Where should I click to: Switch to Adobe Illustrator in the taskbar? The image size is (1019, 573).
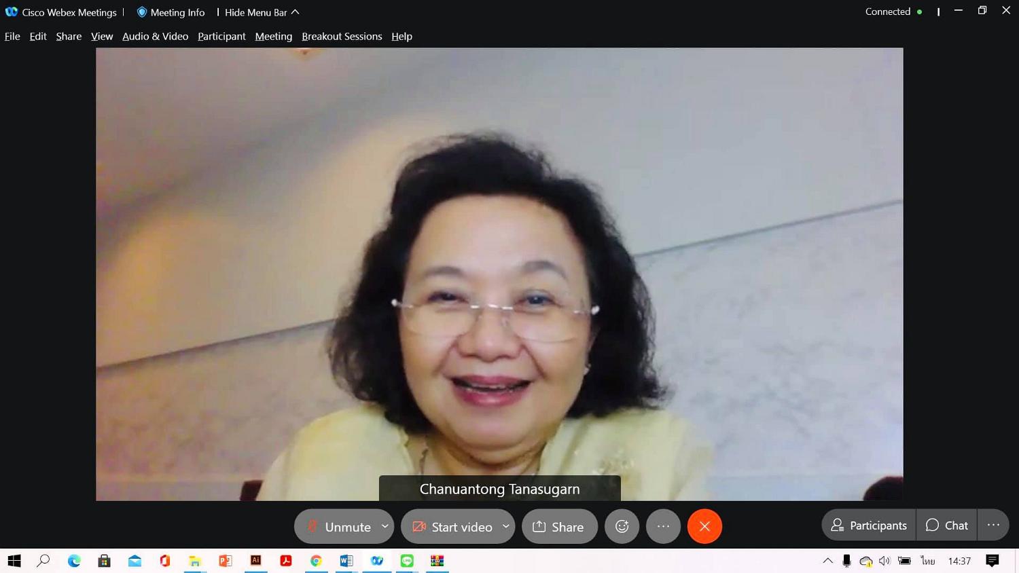coord(255,561)
